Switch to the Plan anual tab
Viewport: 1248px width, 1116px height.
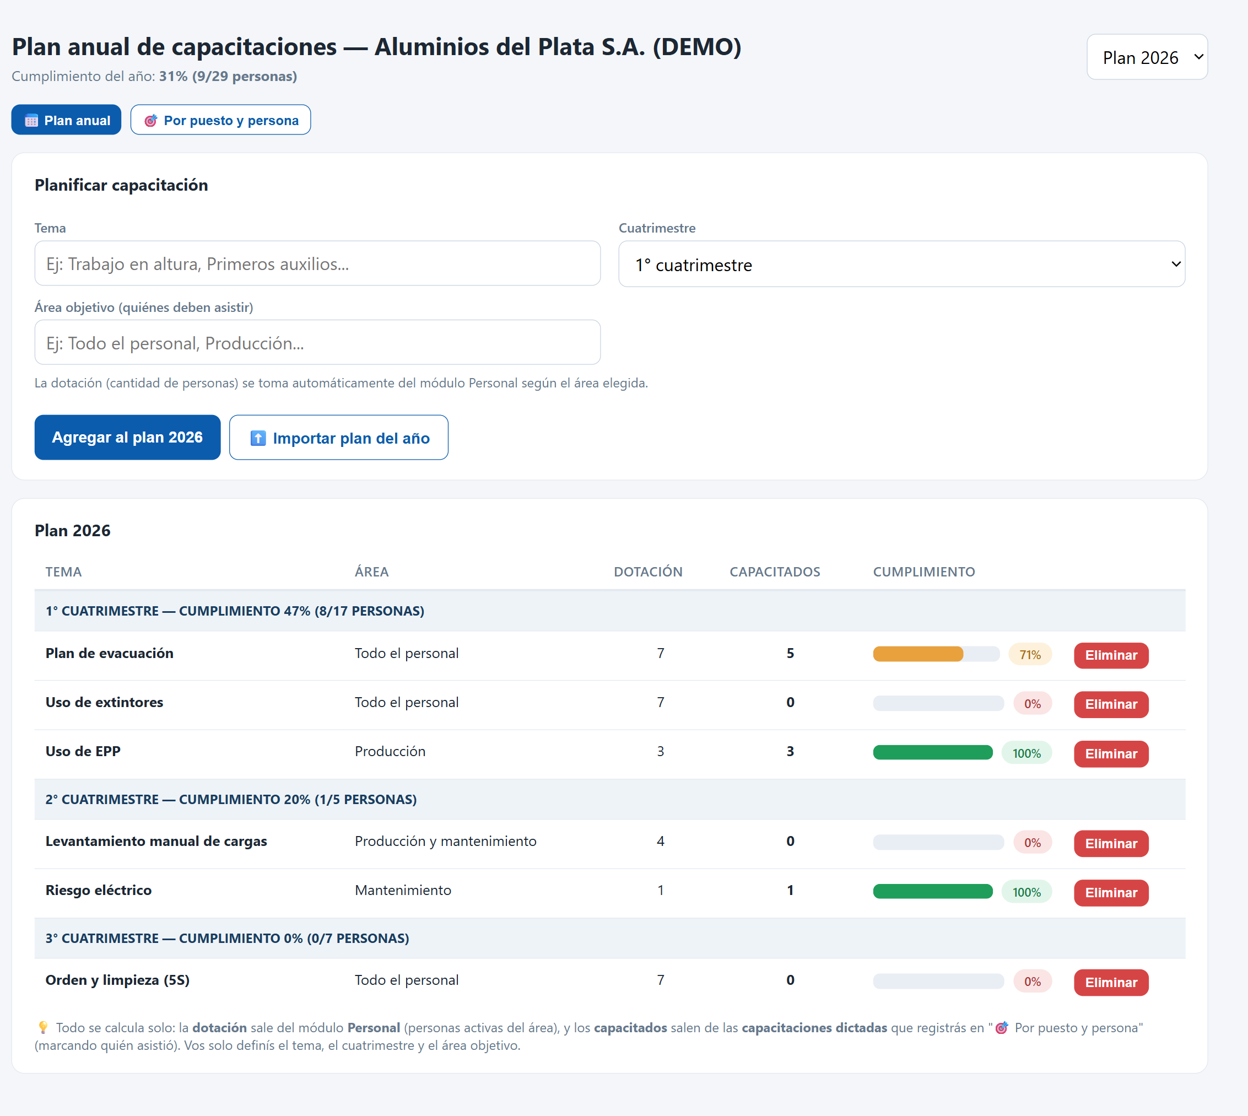point(66,120)
